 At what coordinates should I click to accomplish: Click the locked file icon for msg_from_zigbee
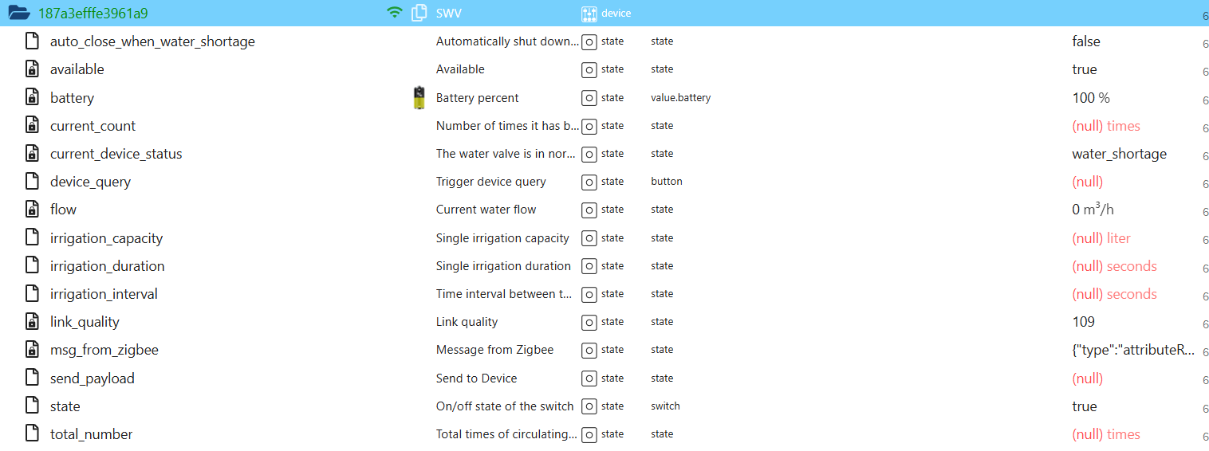click(x=32, y=350)
